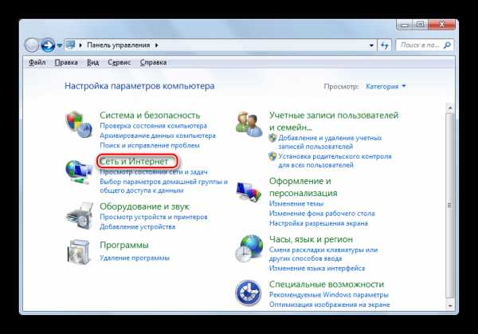Click the Forward navigation arrow button
The image size is (478, 334).
coord(48,45)
